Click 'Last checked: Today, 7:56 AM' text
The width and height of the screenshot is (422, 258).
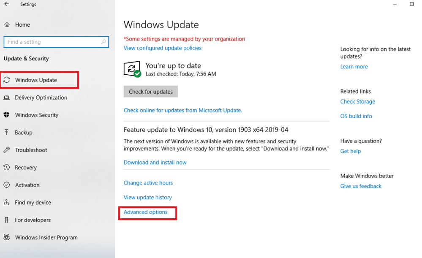coord(181,74)
